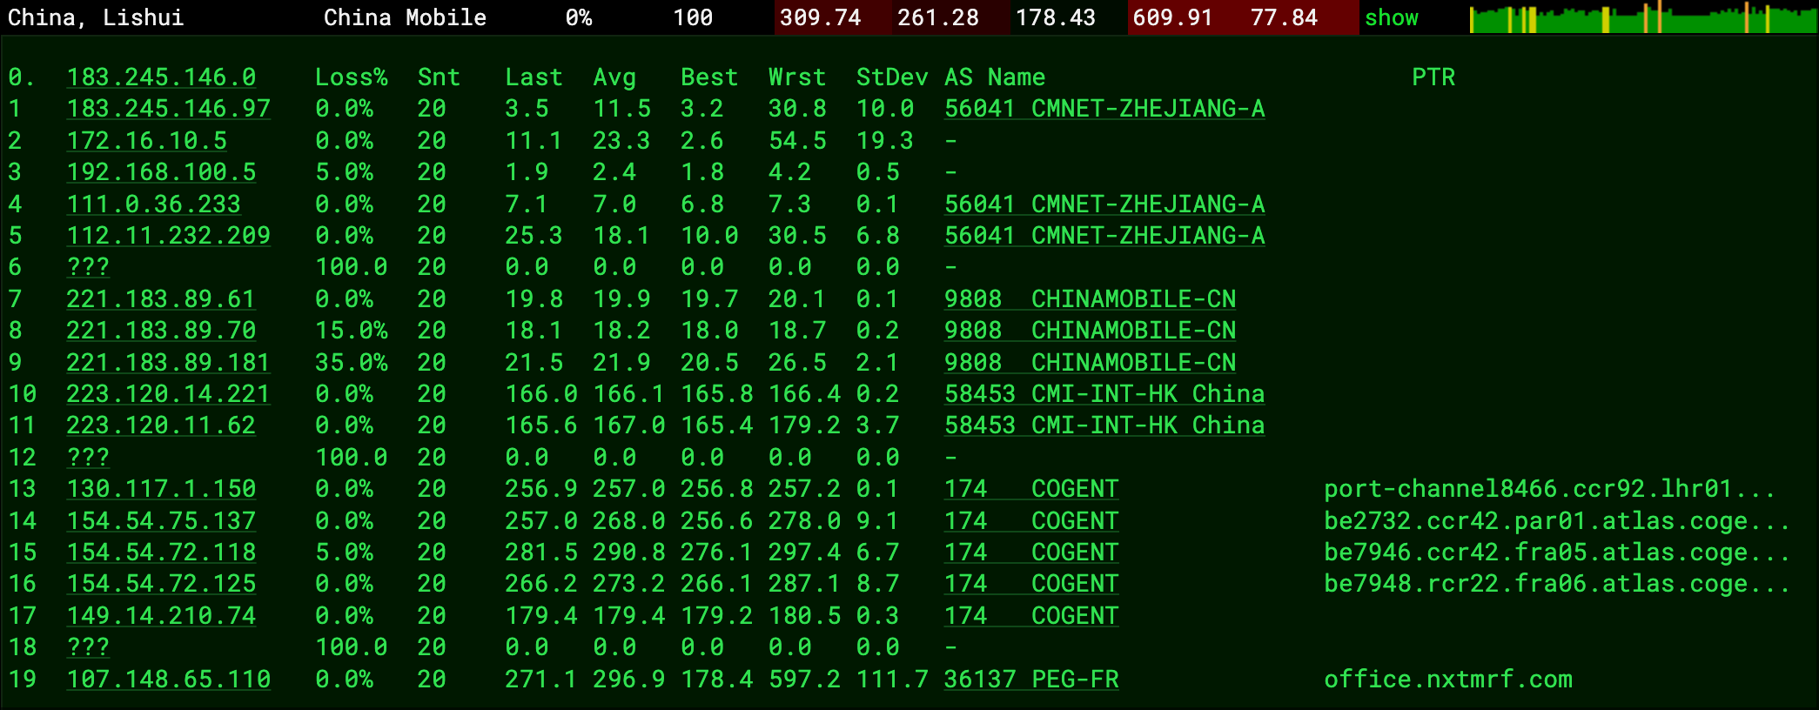The height and width of the screenshot is (710, 1819).
Task: Open IP link 183.245.146.97
Action: pyautogui.click(x=168, y=109)
